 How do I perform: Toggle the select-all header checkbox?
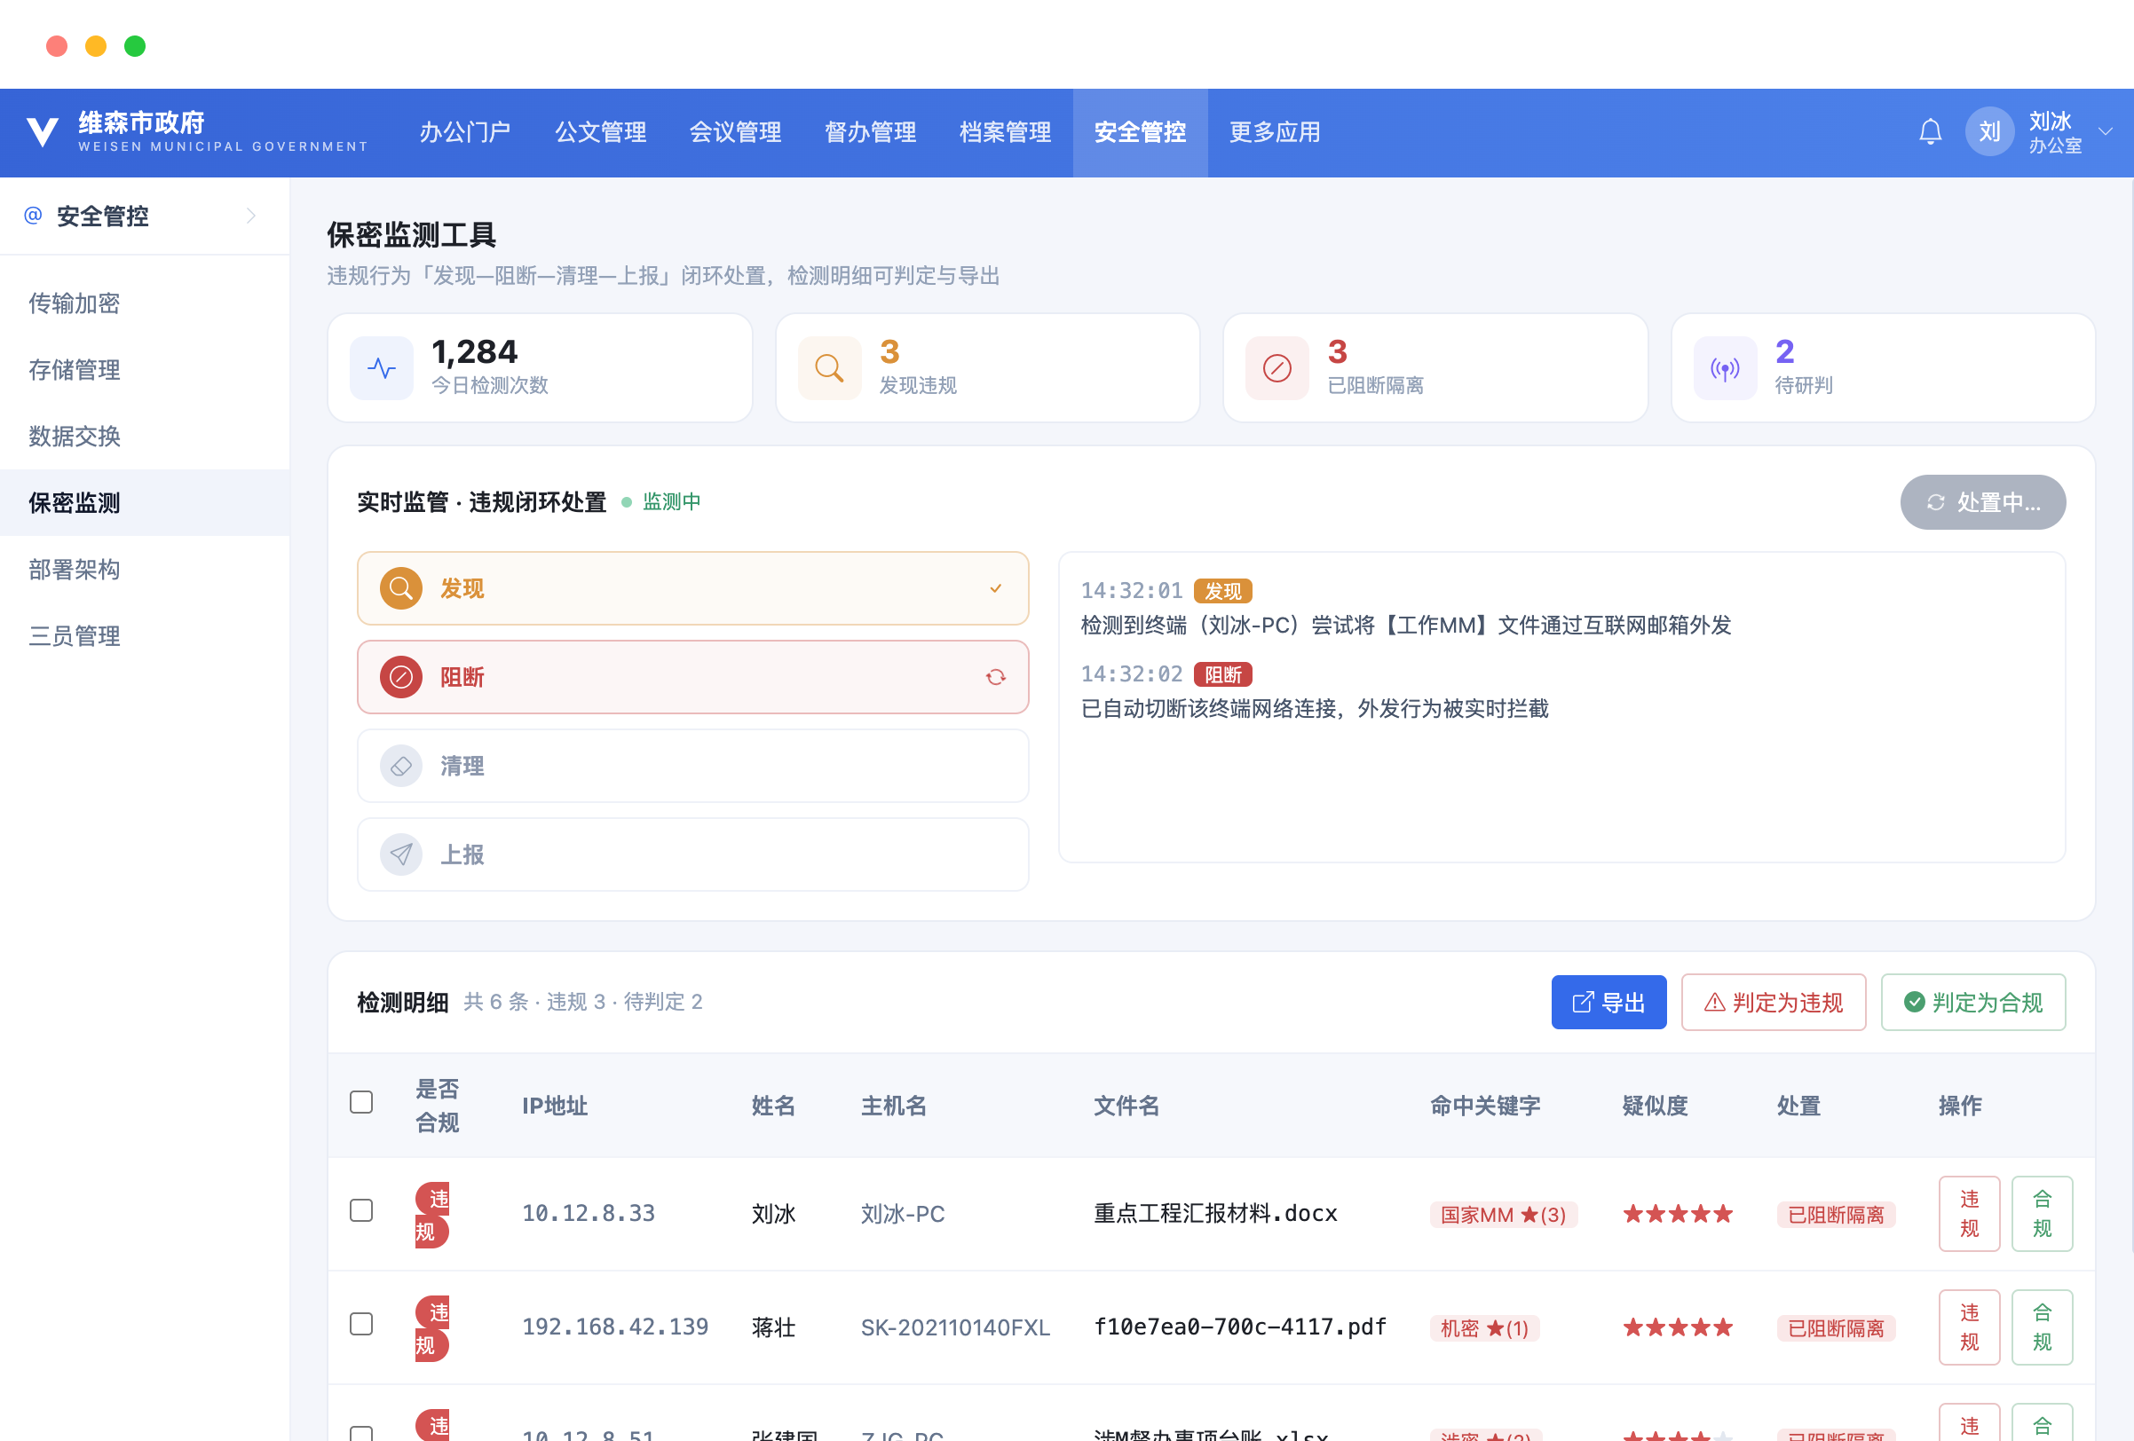pyautogui.click(x=361, y=1102)
